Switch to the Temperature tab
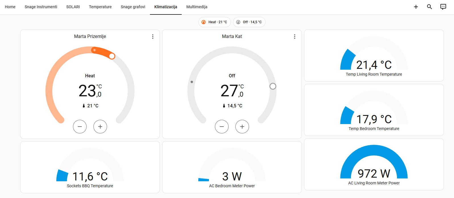Image resolution: width=454 pixels, height=198 pixels. 100,7
